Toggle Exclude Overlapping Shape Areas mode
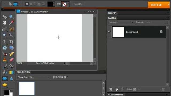Image resolution: width=171 pixels, height=96 pixels. pyautogui.click(x=43, y=4)
